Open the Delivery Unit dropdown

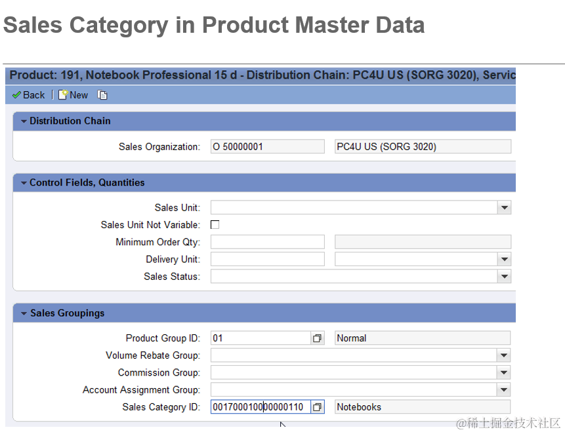pos(504,259)
